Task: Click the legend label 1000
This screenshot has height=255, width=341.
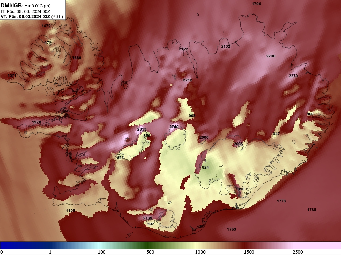Action: 200,252
